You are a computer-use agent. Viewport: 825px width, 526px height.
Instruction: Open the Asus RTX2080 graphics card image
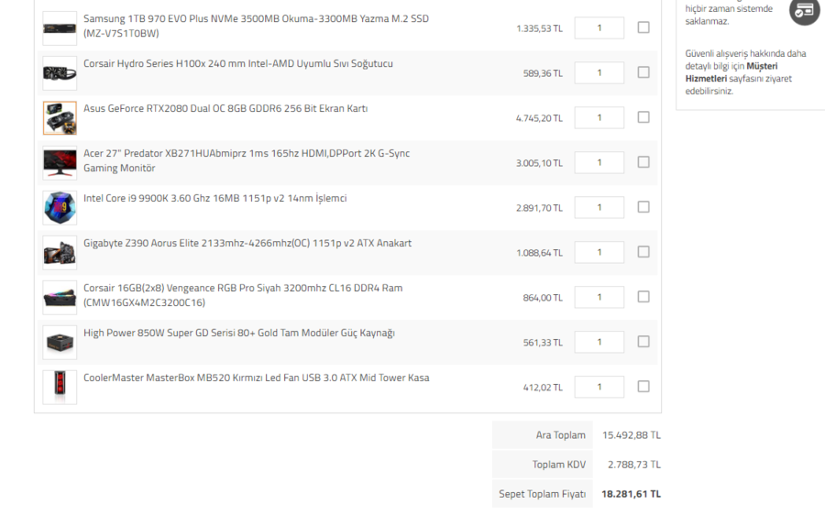(60, 117)
